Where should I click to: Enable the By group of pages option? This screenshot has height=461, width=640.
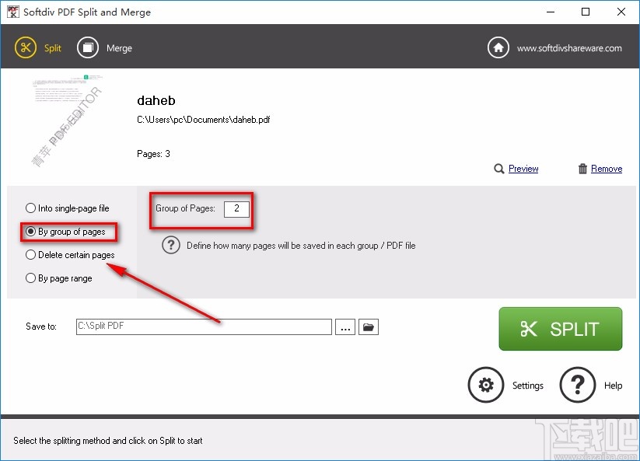click(30, 231)
